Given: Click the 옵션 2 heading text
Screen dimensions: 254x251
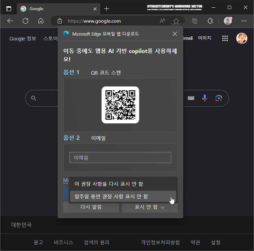Looking at the screenshot, I should coord(71,138).
